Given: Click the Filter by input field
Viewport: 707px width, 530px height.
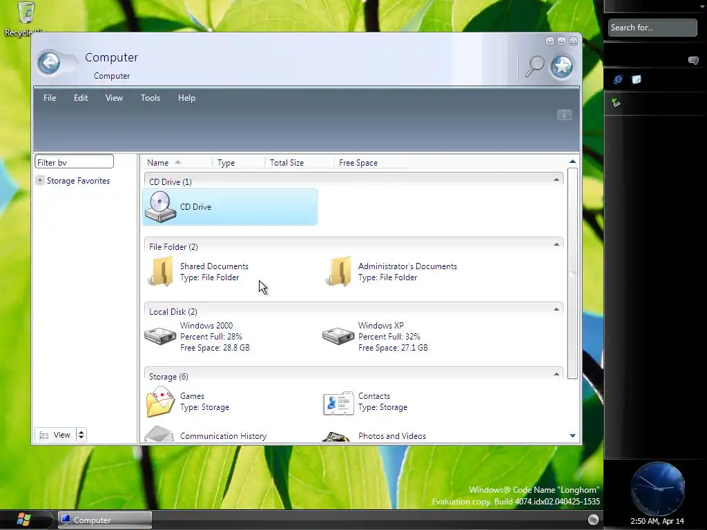Looking at the screenshot, I should [74, 162].
